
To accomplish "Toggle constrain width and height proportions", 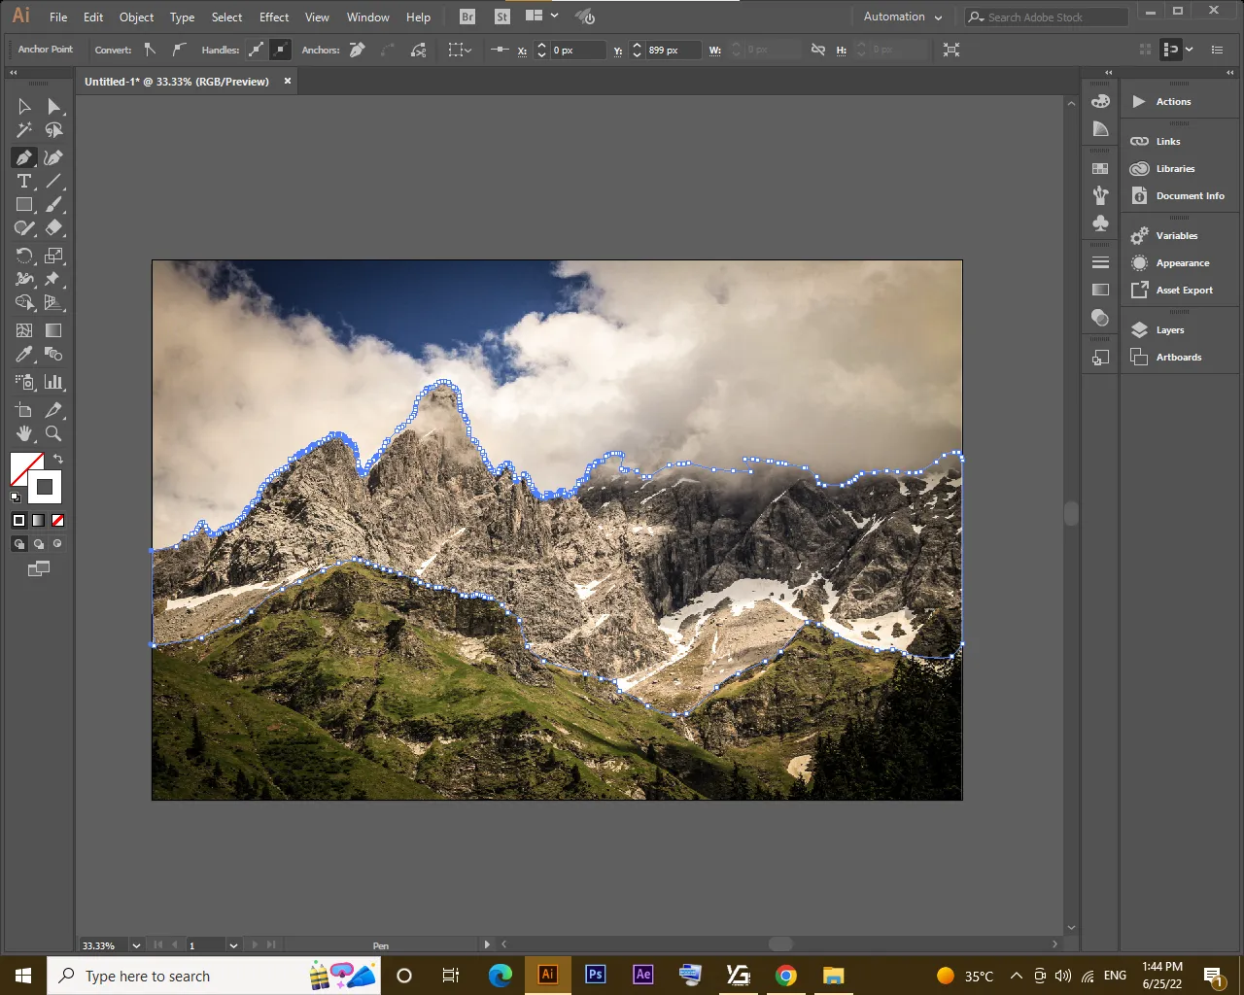I will pyautogui.click(x=818, y=50).
